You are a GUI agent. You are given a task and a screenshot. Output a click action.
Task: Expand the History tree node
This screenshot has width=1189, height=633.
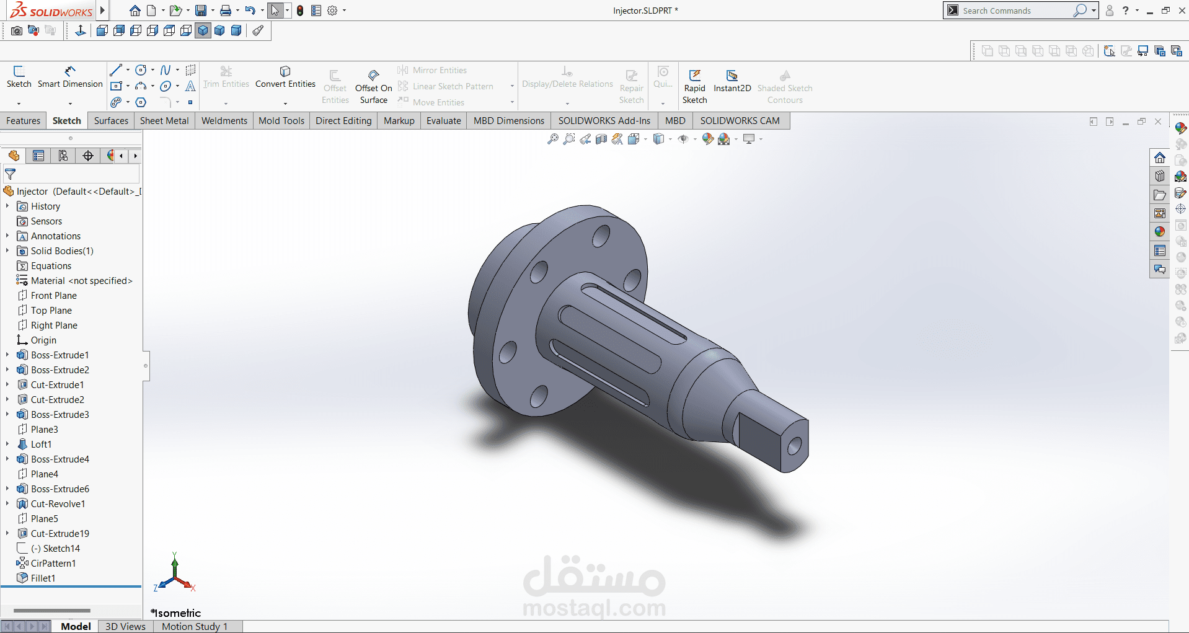[x=7, y=206]
